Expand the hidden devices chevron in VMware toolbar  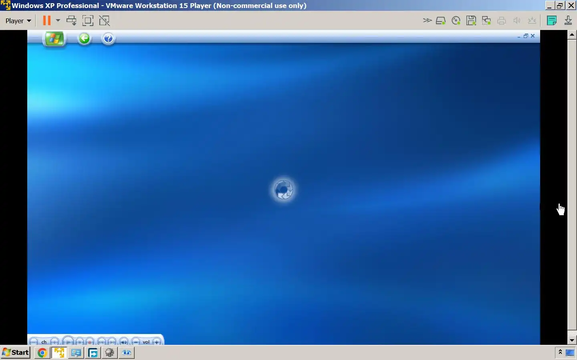tap(427, 20)
